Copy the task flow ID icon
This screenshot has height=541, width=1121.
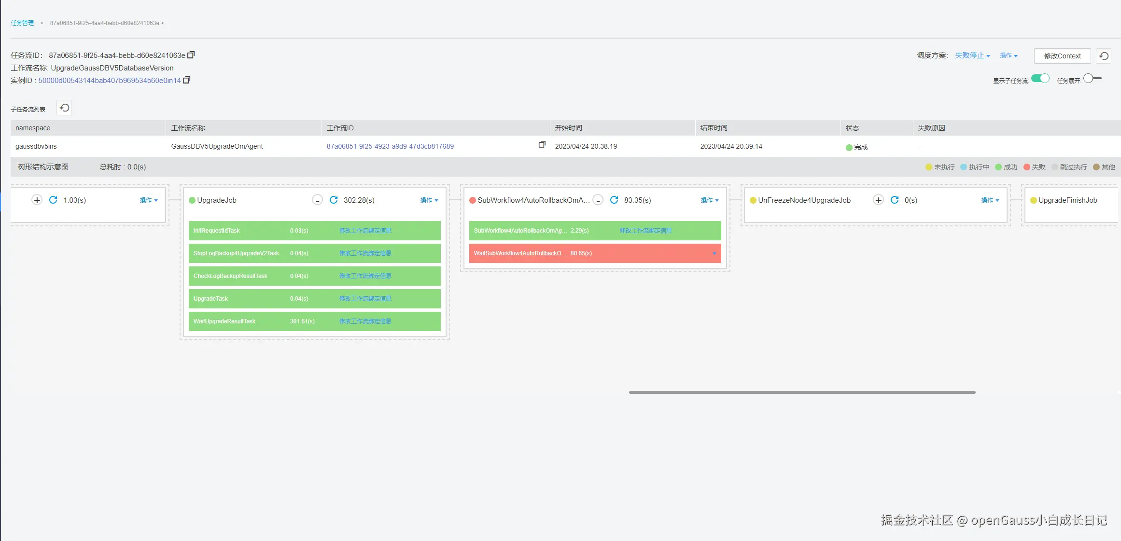pos(191,55)
